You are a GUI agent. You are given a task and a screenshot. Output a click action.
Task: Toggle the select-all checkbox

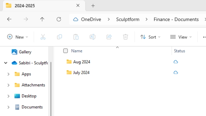[65, 51]
